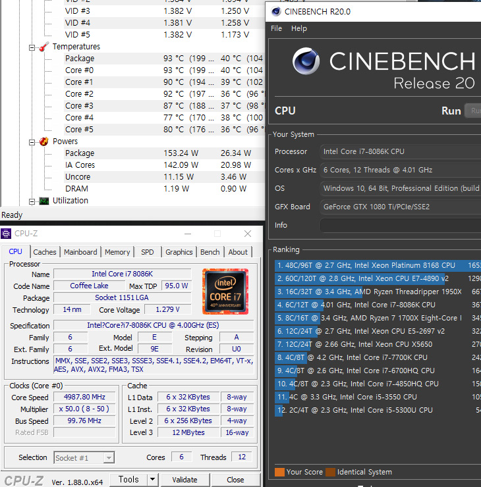The image size is (481, 487).
Task: Open the Cinebench Help menu
Action: (x=299, y=28)
